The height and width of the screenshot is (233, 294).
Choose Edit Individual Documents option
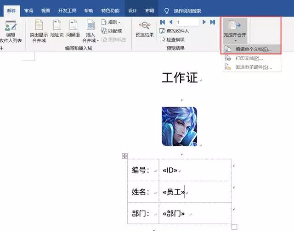252,49
